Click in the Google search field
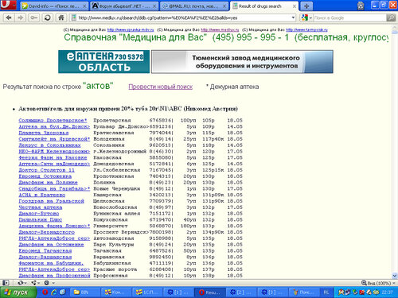Viewport: 398px width, 298px height. tap(349, 17)
